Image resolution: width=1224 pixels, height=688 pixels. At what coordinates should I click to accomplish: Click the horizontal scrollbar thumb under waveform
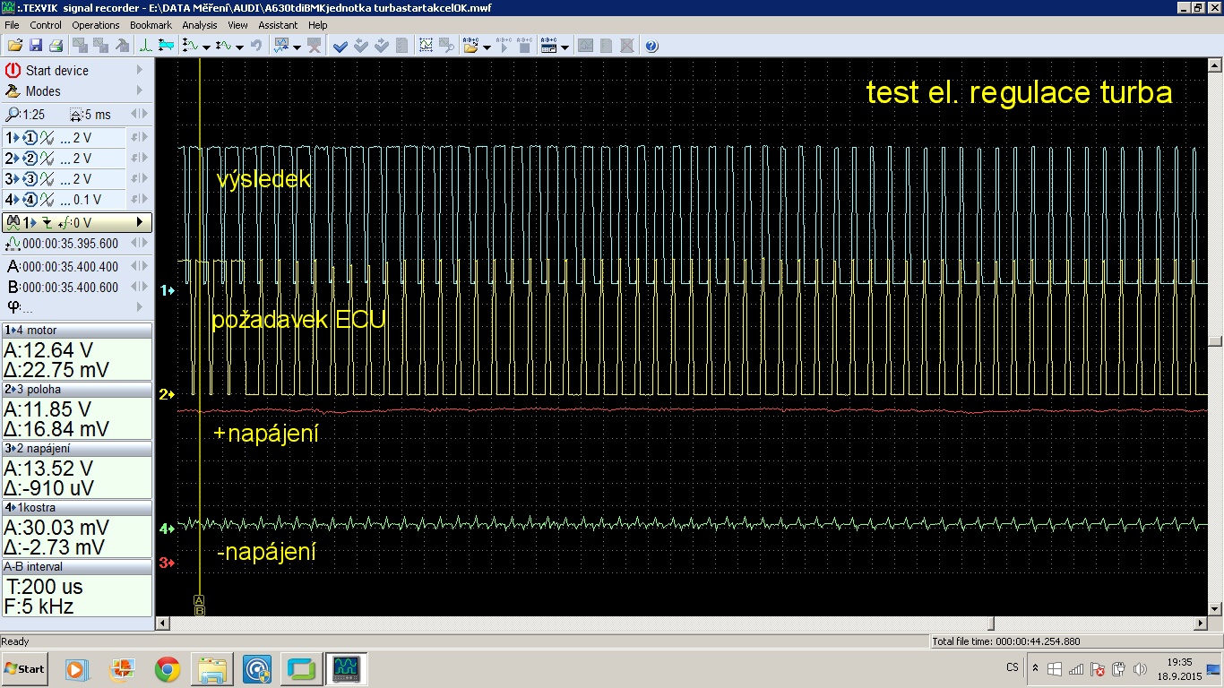[989, 623]
